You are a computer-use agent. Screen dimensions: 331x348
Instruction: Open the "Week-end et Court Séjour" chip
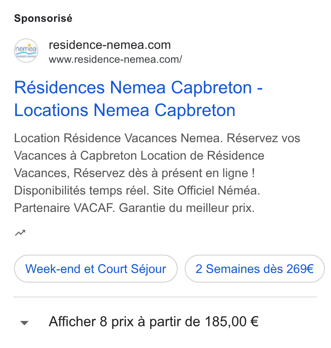click(x=96, y=269)
